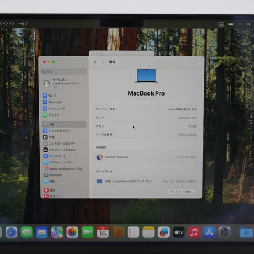Click System Settings icon in the Dock

point(225,232)
